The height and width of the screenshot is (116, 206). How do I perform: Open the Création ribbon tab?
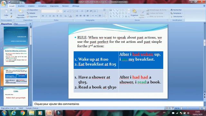click(x=31, y=6)
